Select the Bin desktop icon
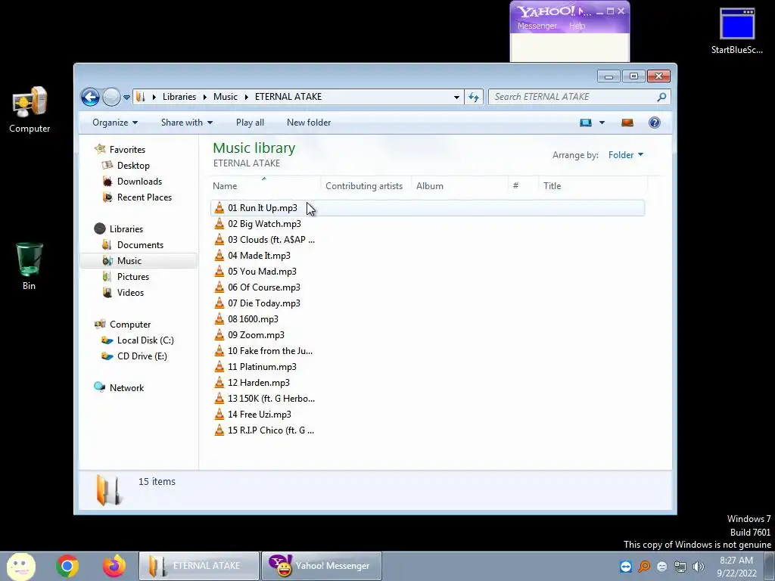Screen dimensions: 775x581 [x=30, y=266]
